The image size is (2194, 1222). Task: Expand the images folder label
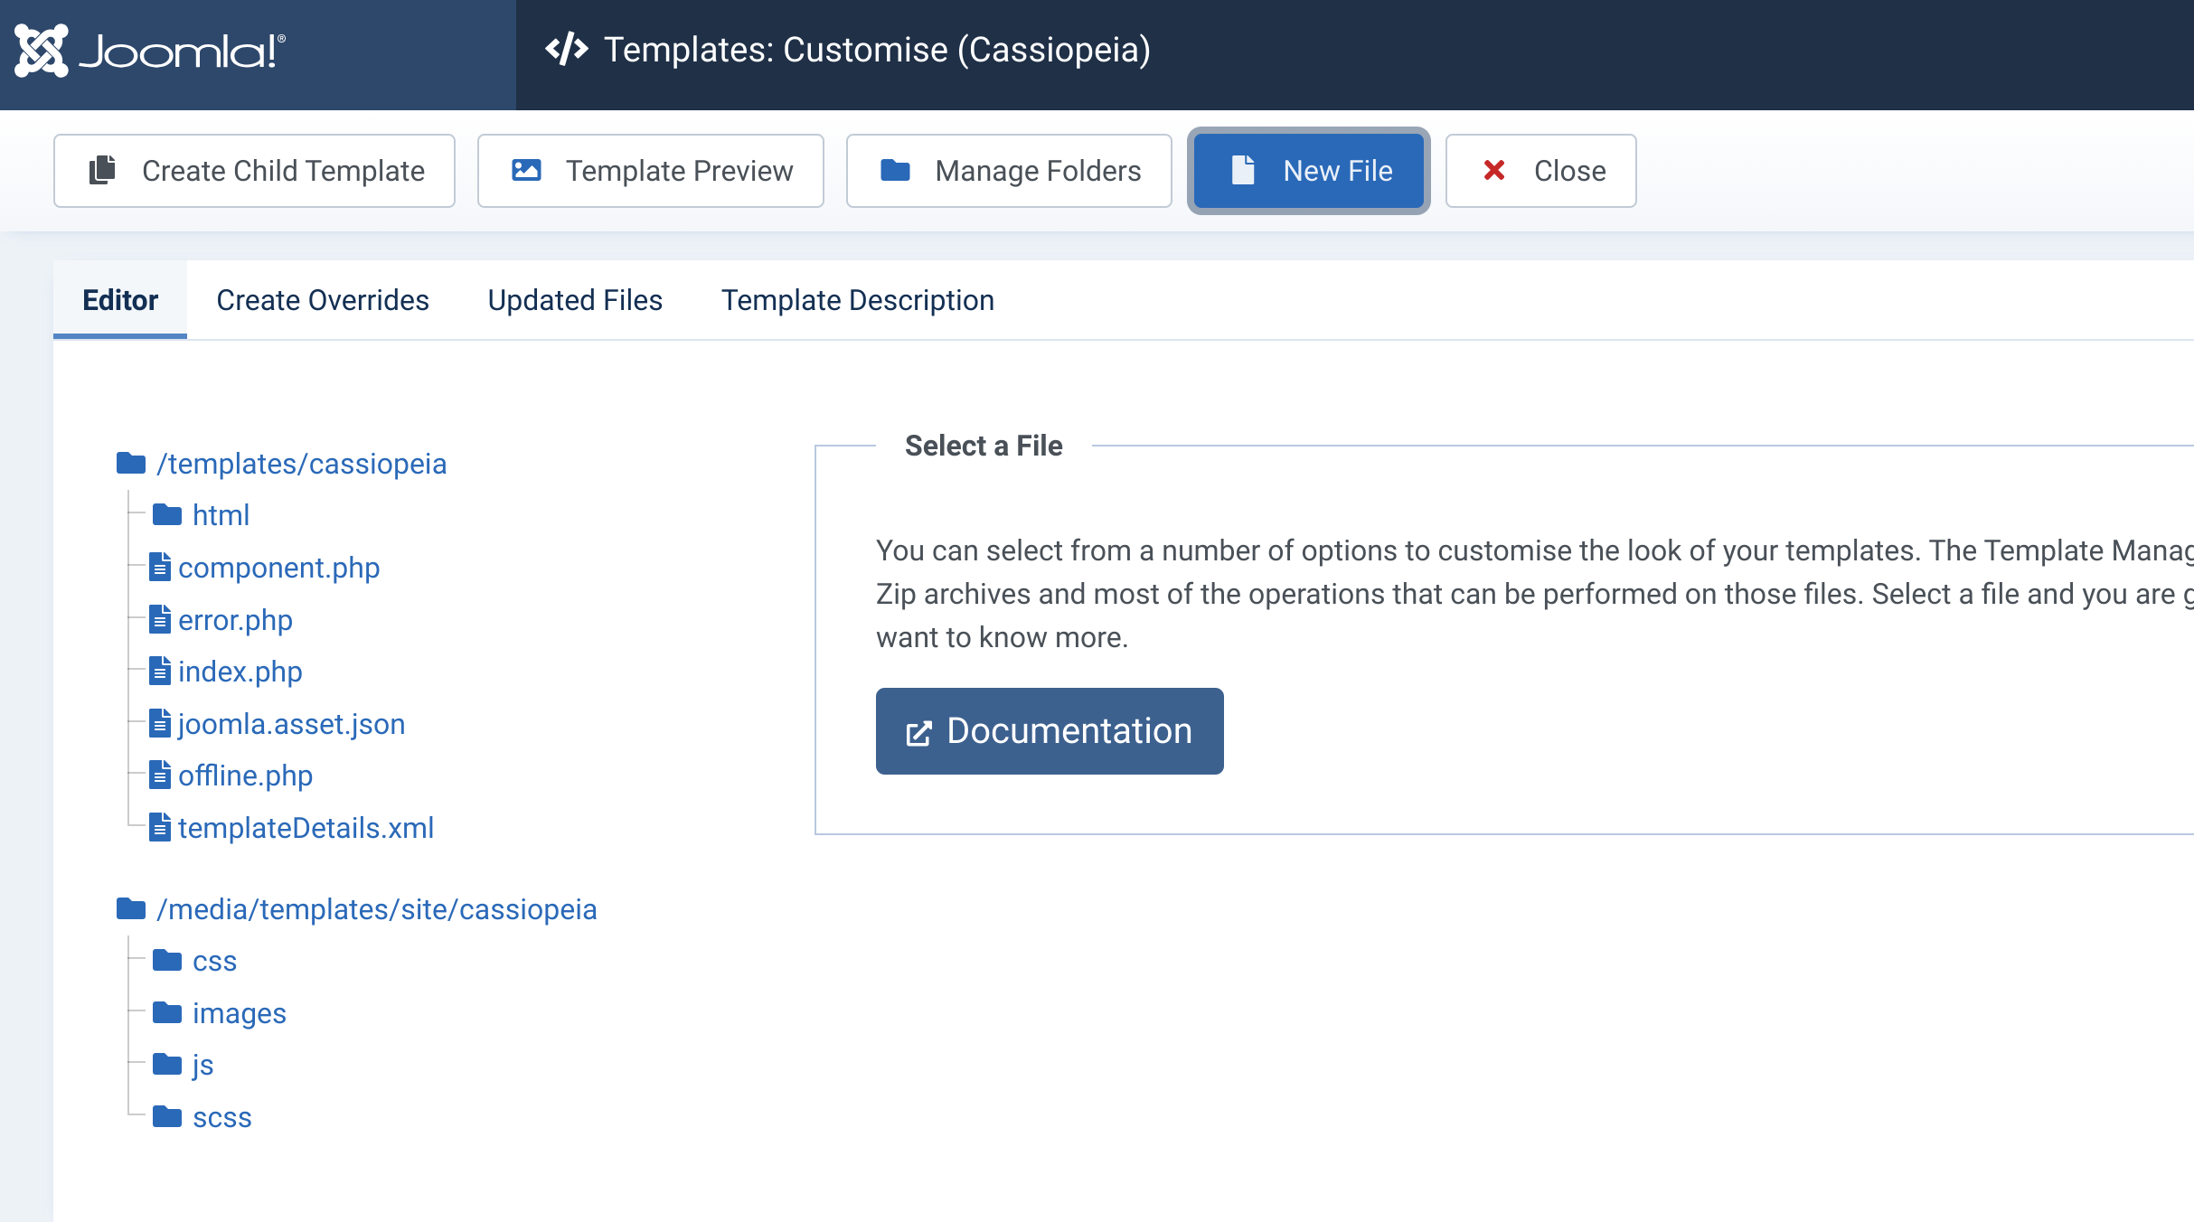tap(240, 1013)
